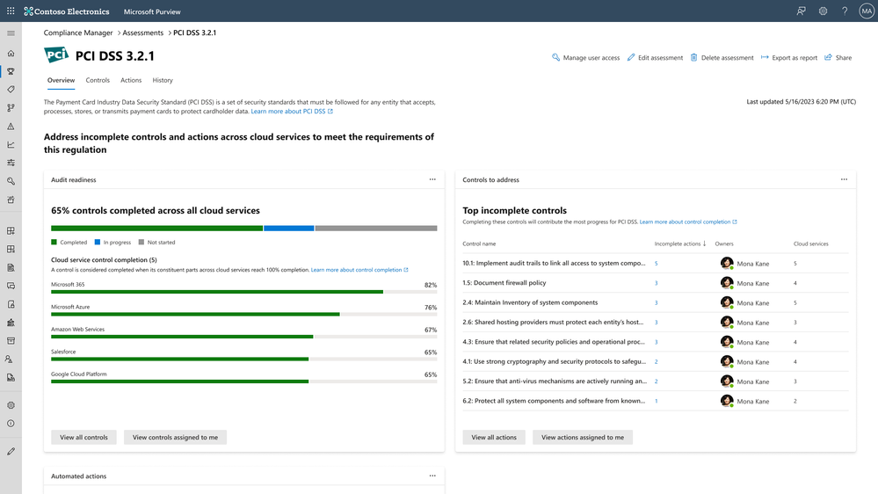
Task: Click View controls assigned to me
Action: [x=175, y=437]
